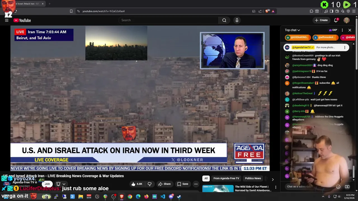Screen dimensions: 358x201
Task: Open emoji picker in chat input
Action: [338, 186]
